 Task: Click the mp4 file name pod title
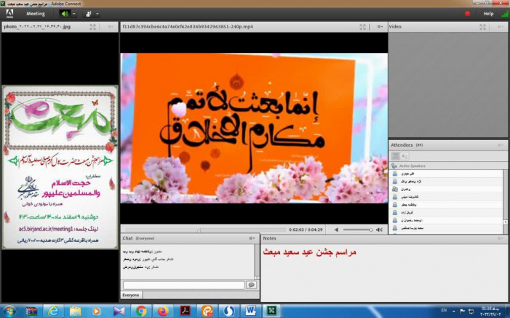(188, 27)
